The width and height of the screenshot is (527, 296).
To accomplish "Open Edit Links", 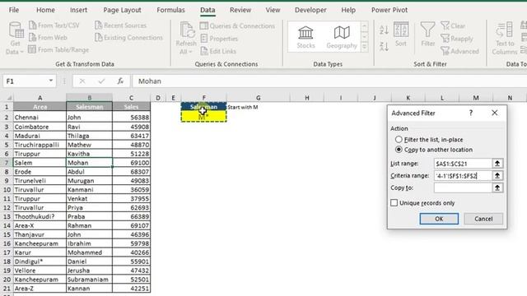I will click(218, 51).
